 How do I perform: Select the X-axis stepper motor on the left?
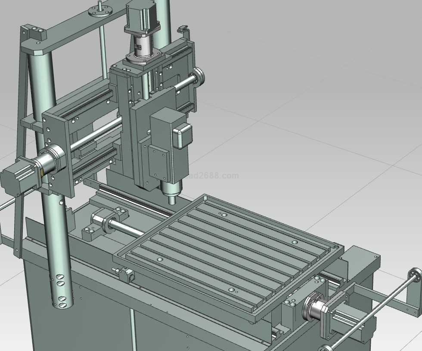(16, 176)
